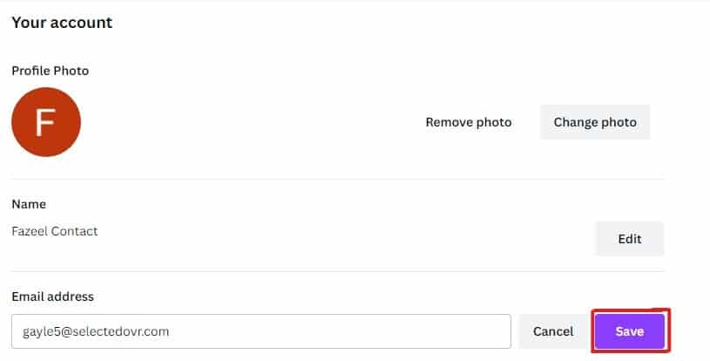Click the orange F profile avatar

[46, 122]
